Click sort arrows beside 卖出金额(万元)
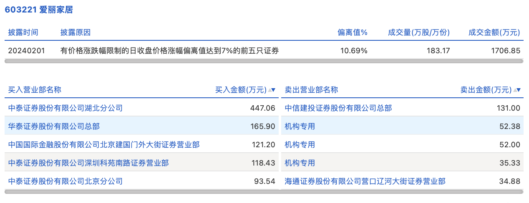 (x=517, y=90)
